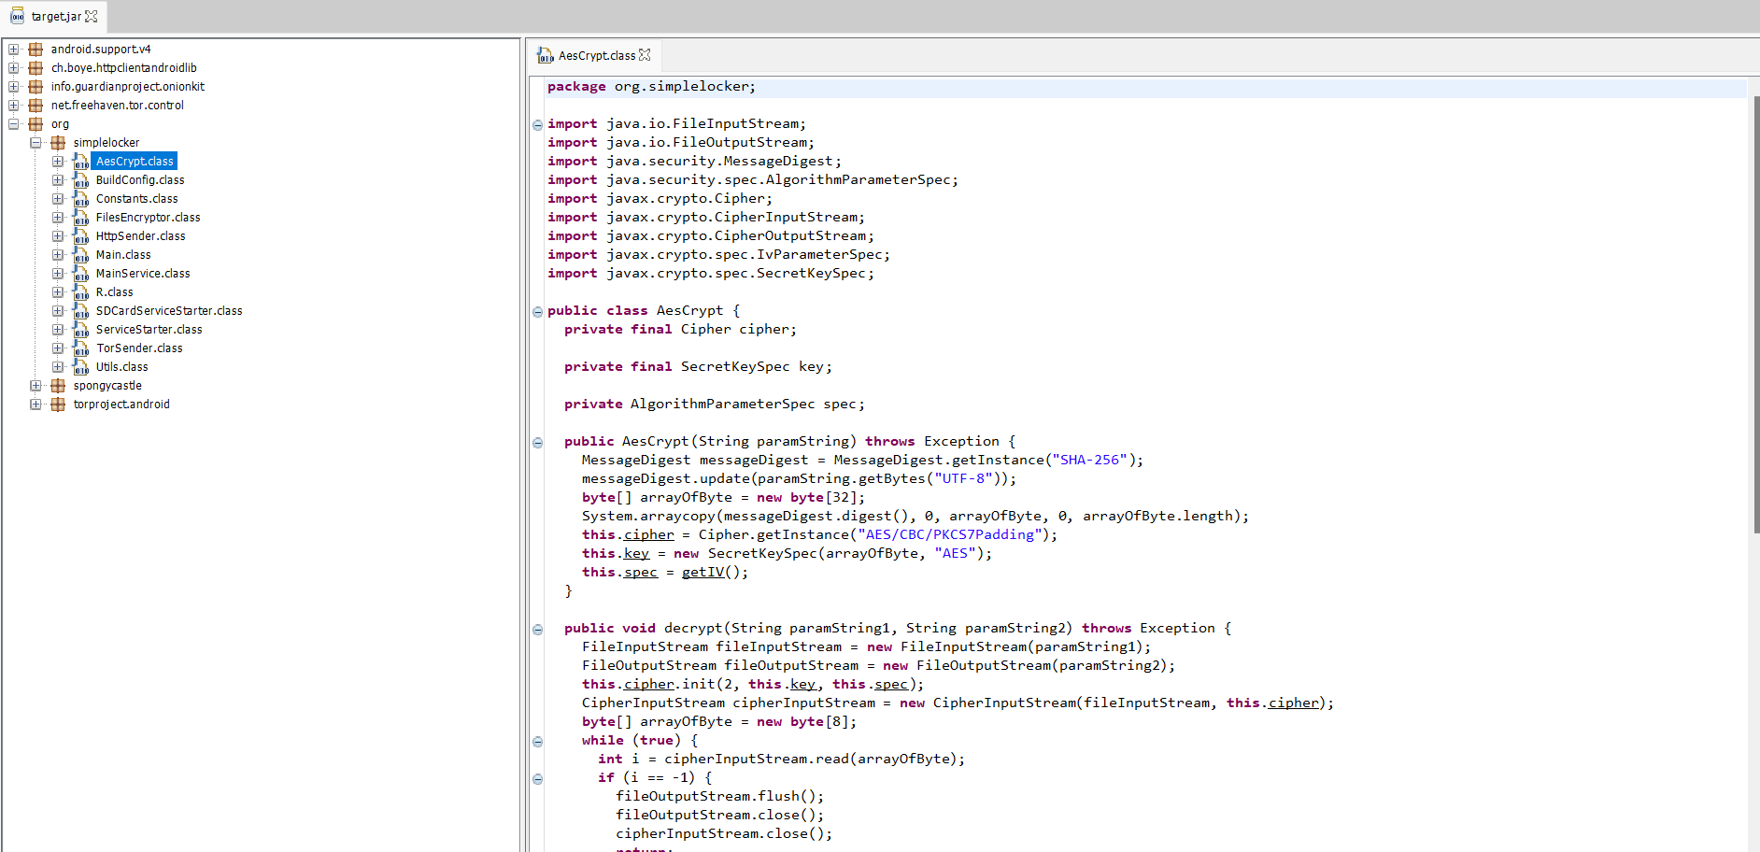Click the simplelocker package icon
The width and height of the screenshot is (1760, 852).
click(x=58, y=143)
